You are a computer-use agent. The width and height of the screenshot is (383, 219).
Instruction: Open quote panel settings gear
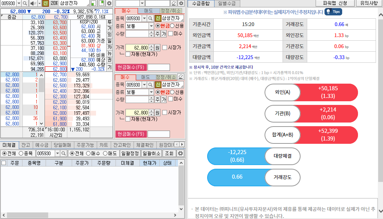109,3
